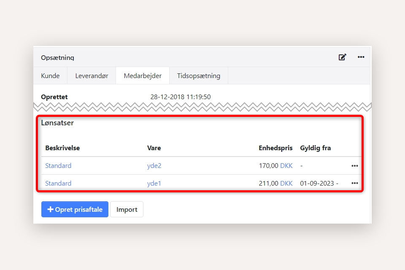Follow the yde1 product link
Screen dimensions: 405x270
point(154,184)
